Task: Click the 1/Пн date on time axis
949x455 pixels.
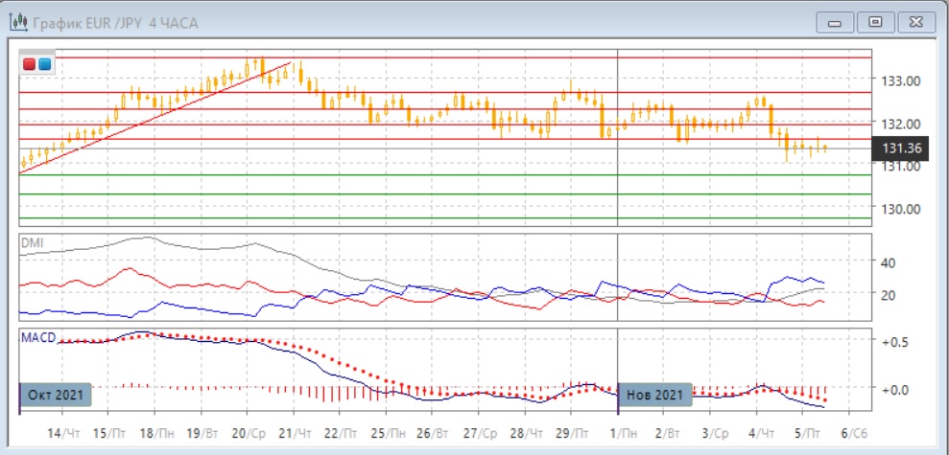Action: tap(623, 434)
